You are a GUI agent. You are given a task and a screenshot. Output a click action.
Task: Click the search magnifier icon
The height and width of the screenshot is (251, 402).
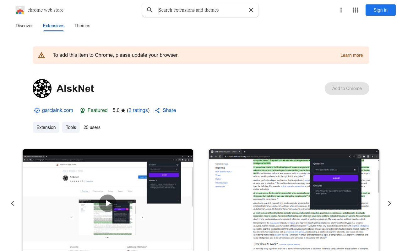click(x=150, y=10)
